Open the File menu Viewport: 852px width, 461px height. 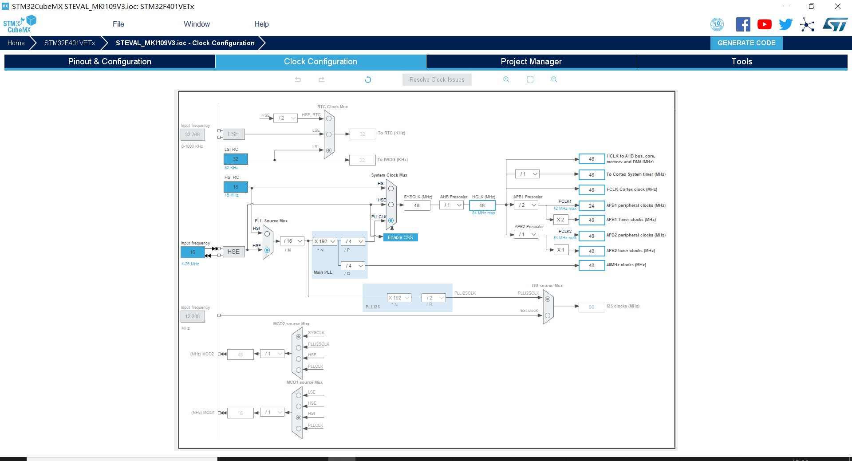tap(118, 24)
